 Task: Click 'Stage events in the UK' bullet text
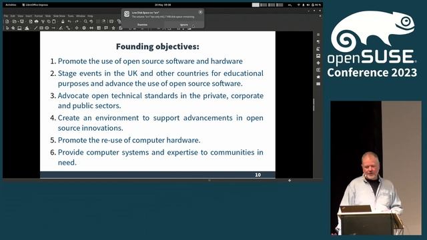pyautogui.click(x=160, y=79)
